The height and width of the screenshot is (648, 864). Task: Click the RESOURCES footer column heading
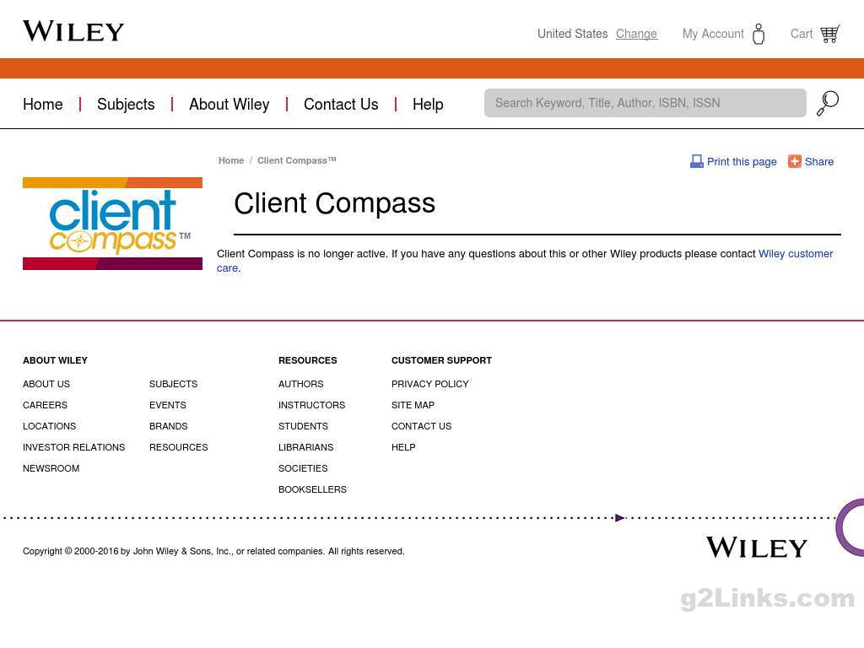(307, 360)
